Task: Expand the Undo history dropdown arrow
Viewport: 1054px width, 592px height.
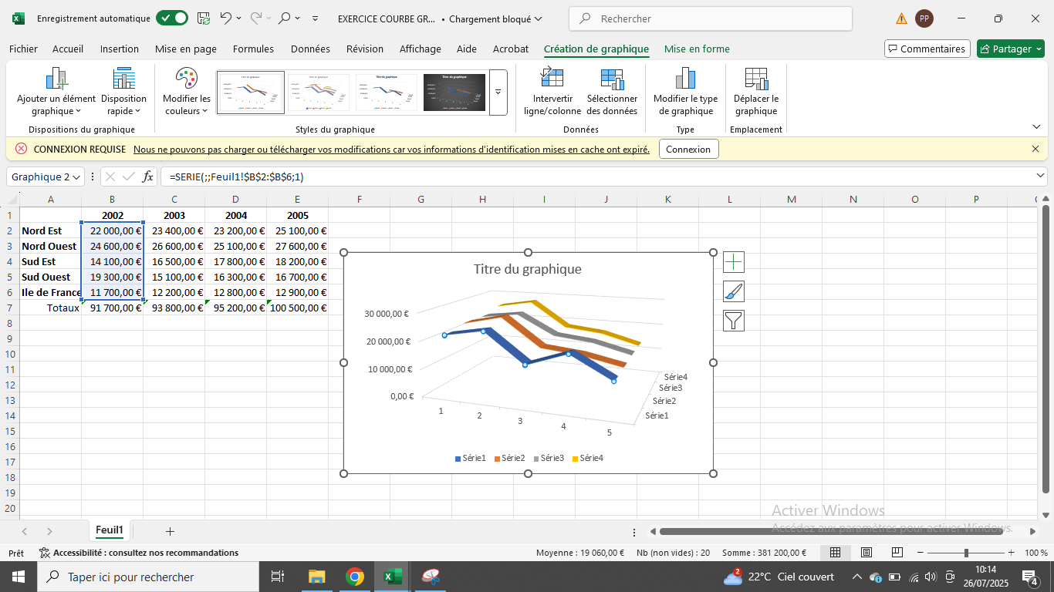Action: 238,18
